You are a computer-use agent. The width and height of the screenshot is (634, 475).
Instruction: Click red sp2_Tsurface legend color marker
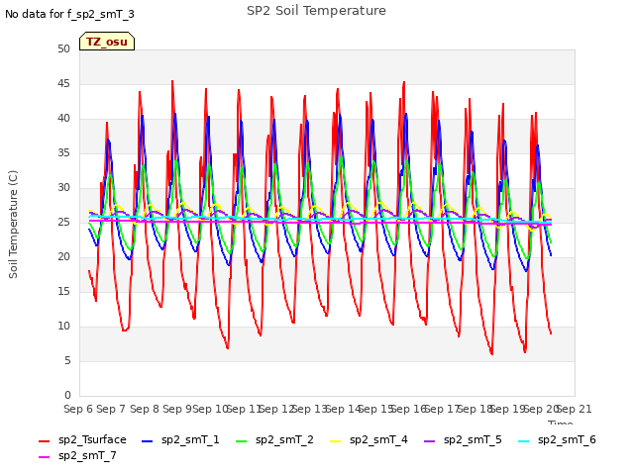[44, 441]
